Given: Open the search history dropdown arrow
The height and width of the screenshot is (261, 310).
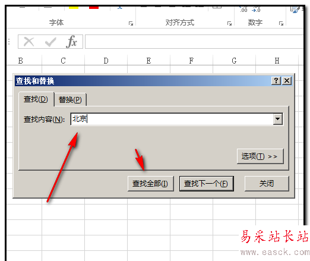Looking at the screenshot, I should point(278,119).
